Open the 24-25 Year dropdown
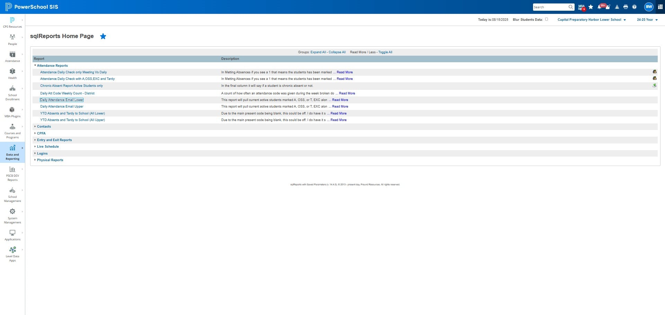Screen dimensions: 665x315 tap(647, 20)
